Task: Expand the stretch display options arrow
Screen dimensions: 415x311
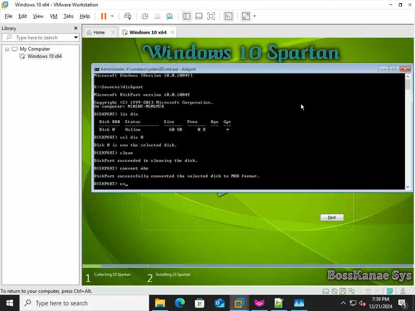Action: (255, 16)
